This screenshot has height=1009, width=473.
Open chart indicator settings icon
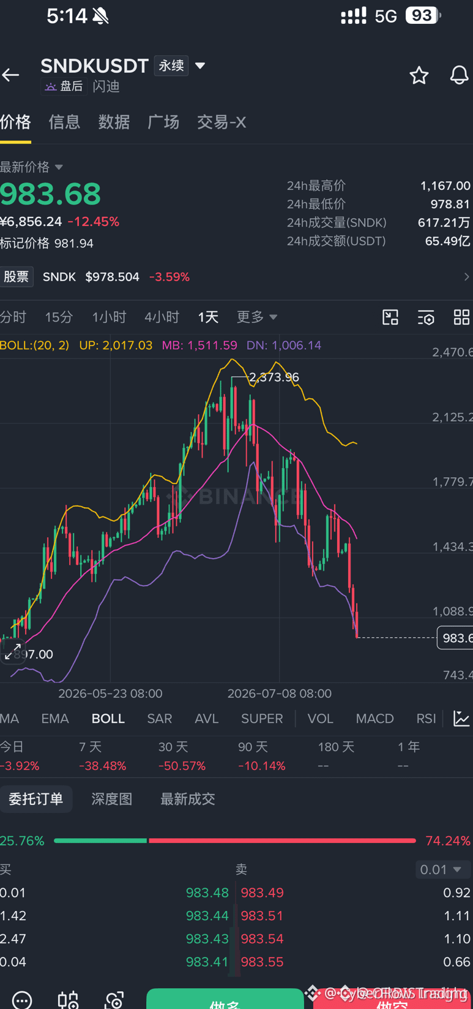tap(426, 317)
